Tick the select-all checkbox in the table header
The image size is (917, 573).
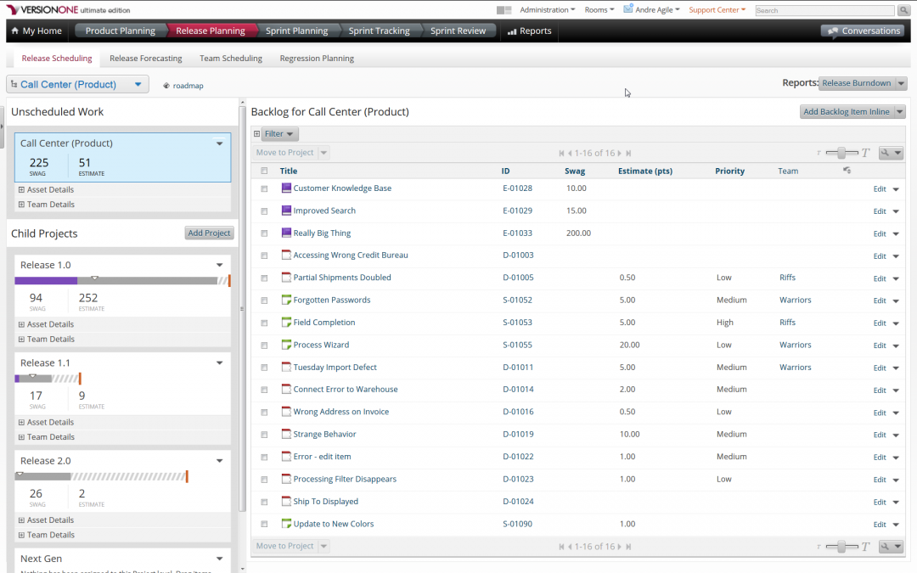pos(264,171)
